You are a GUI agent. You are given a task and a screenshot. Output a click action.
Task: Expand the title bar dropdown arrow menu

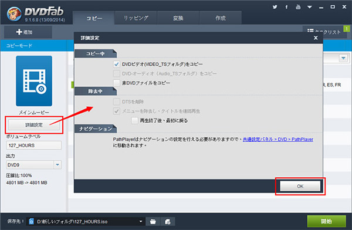click(x=310, y=7)
